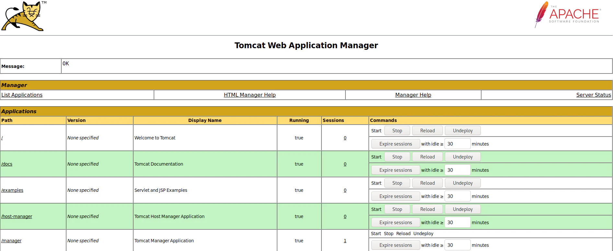The image size is (613, 251).
Task: Click idle minutes field for Welcome to Tomcat
Action: (457, 144)
